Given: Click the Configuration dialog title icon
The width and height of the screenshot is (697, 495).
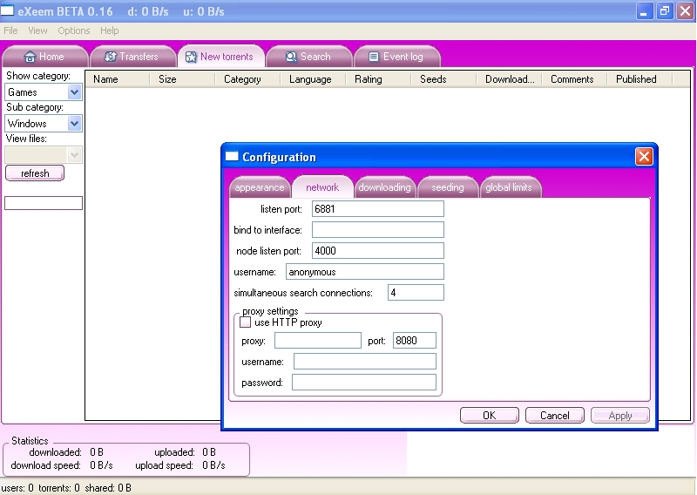Looking at the screenshot, I should (232, 156).
